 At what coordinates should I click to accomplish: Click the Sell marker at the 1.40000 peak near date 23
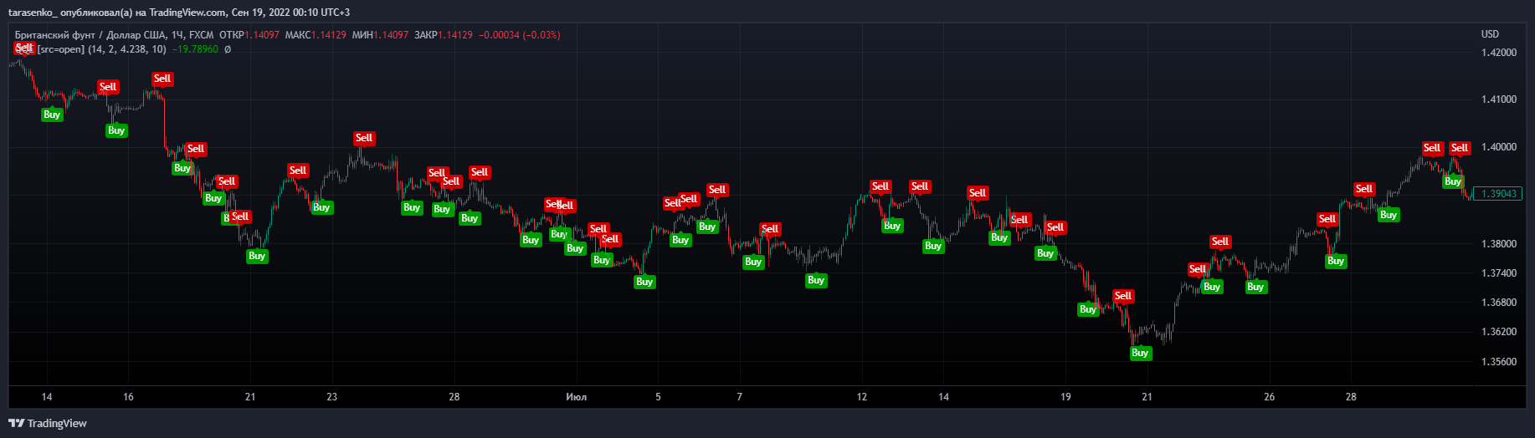coord(363,138)
